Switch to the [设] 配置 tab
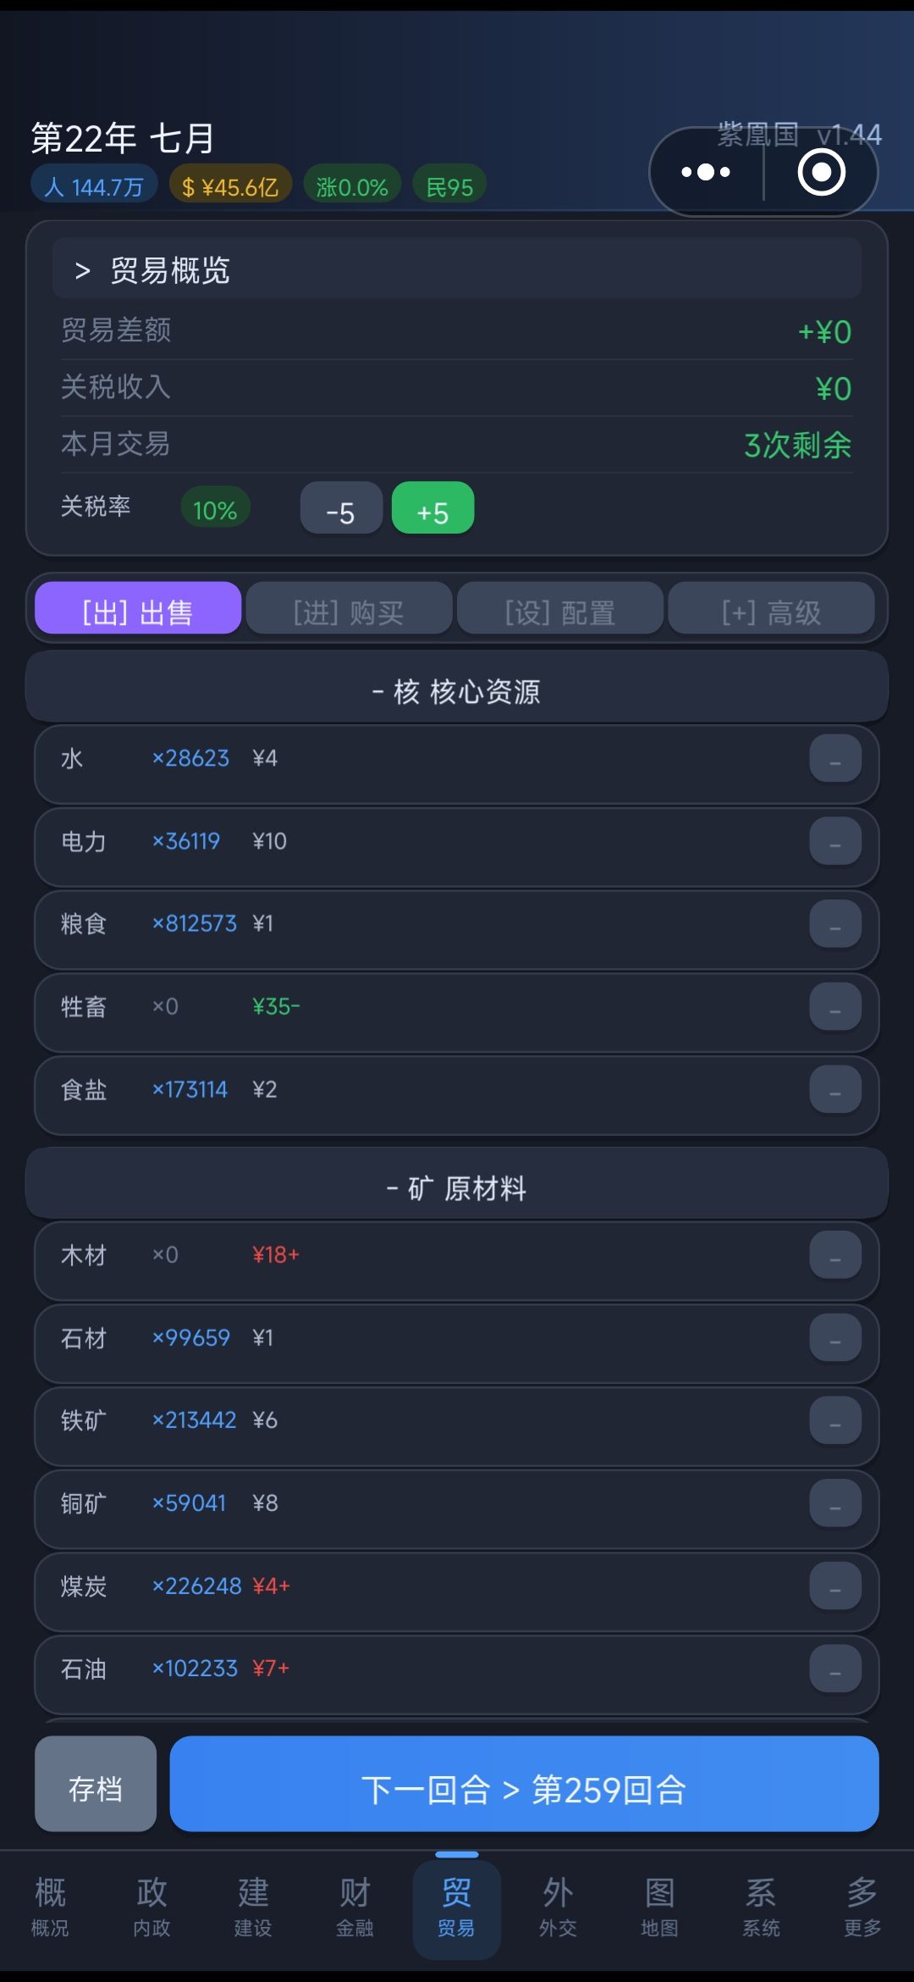The image size is (914, 1982). pos(560,611)
